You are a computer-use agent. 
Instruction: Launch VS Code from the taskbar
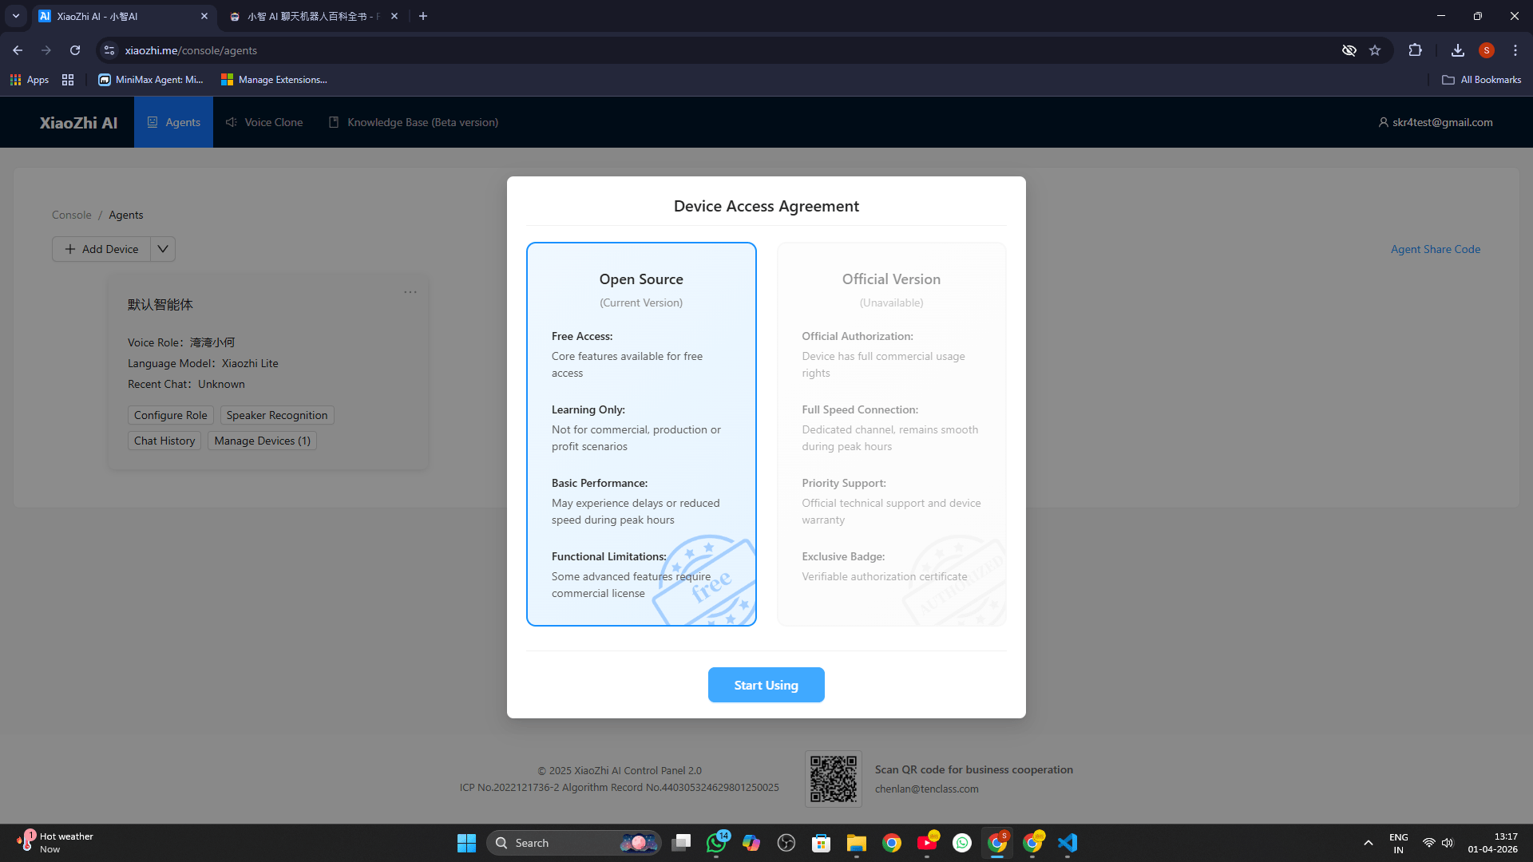(x=1068, y=842)
